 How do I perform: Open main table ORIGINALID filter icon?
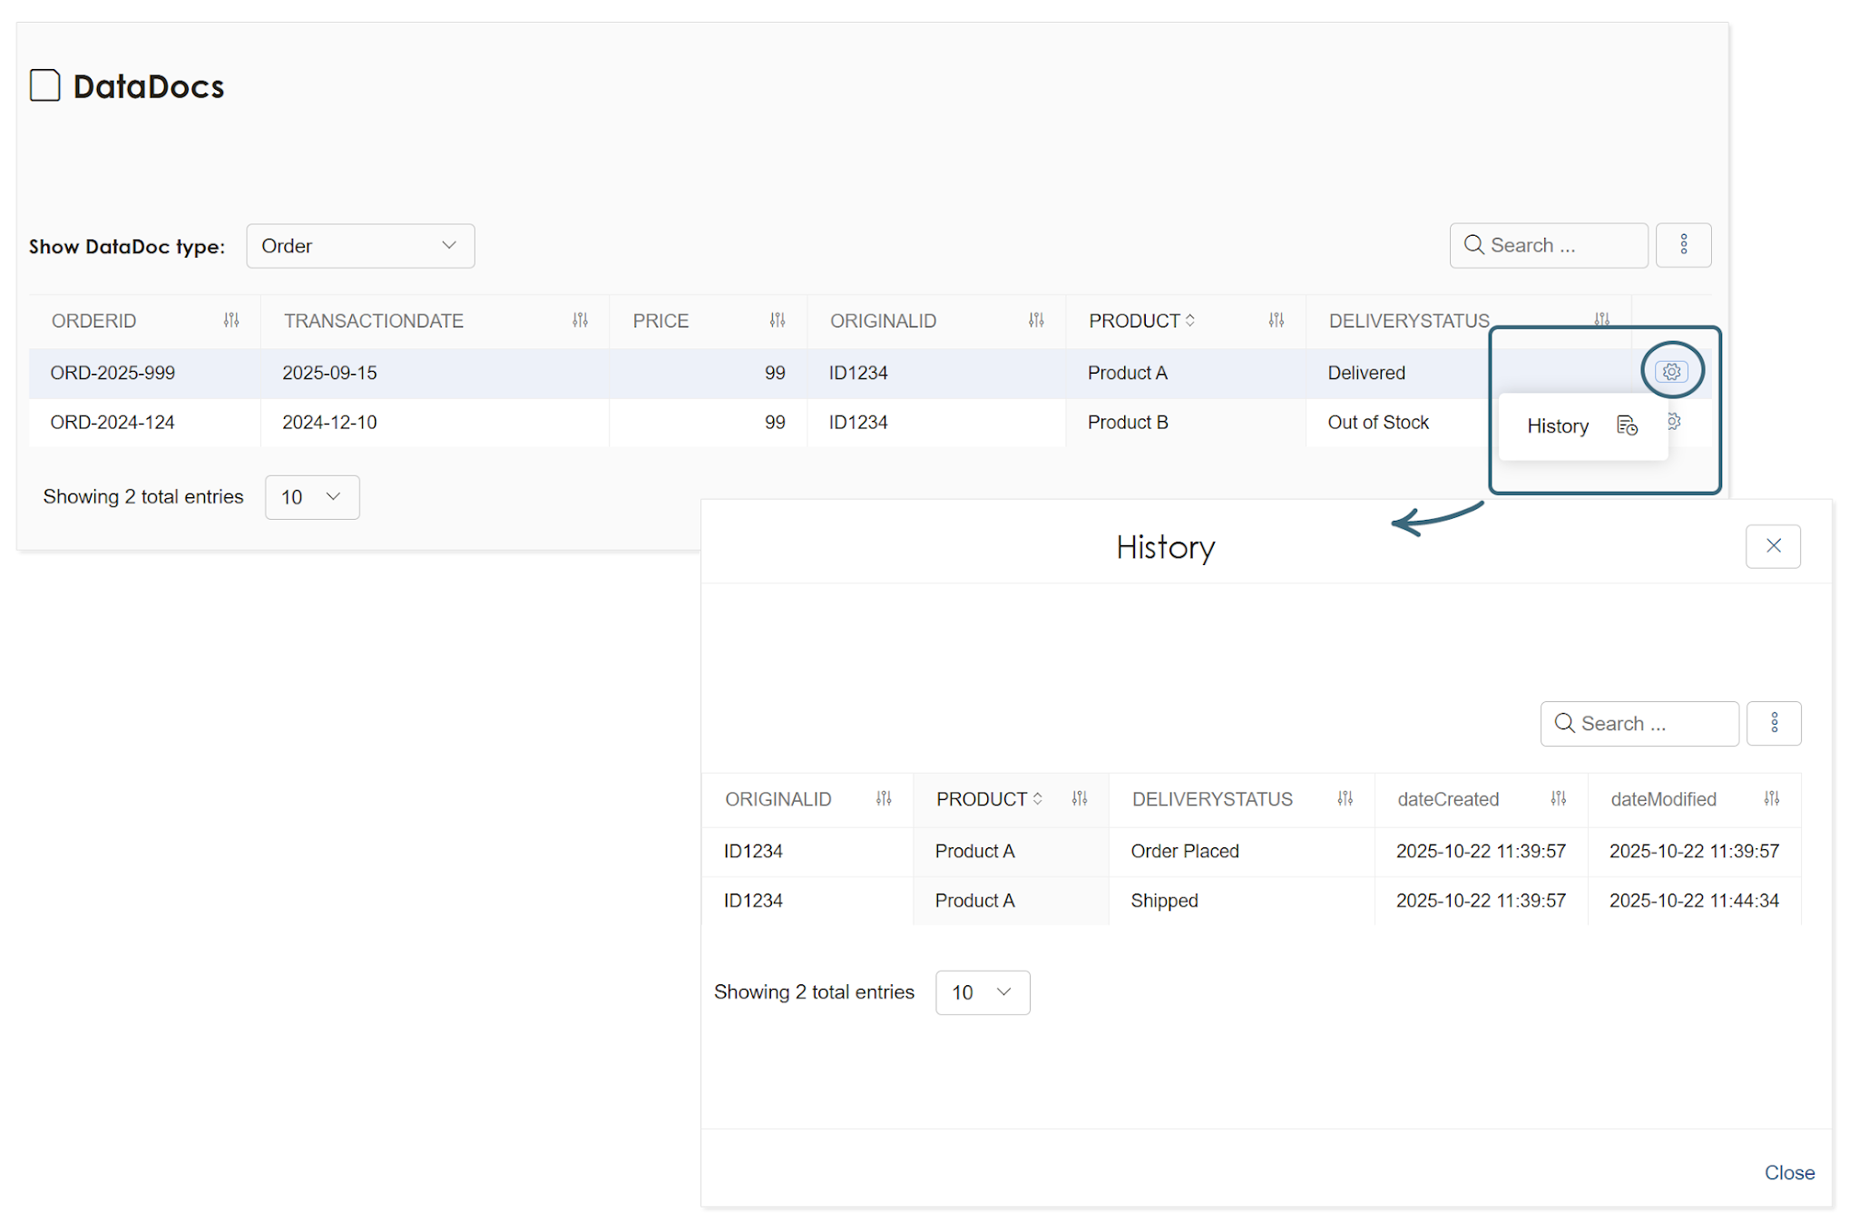[1036, 320]
